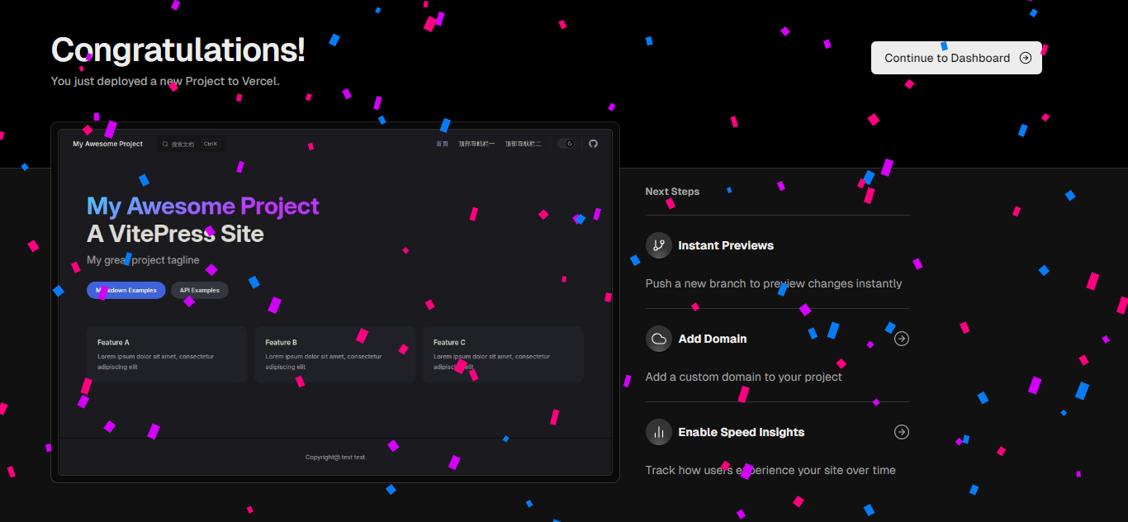Select the 顶部导航栏一 nav item
Viewport: 1128px width, 522px height.
[477, 144]
